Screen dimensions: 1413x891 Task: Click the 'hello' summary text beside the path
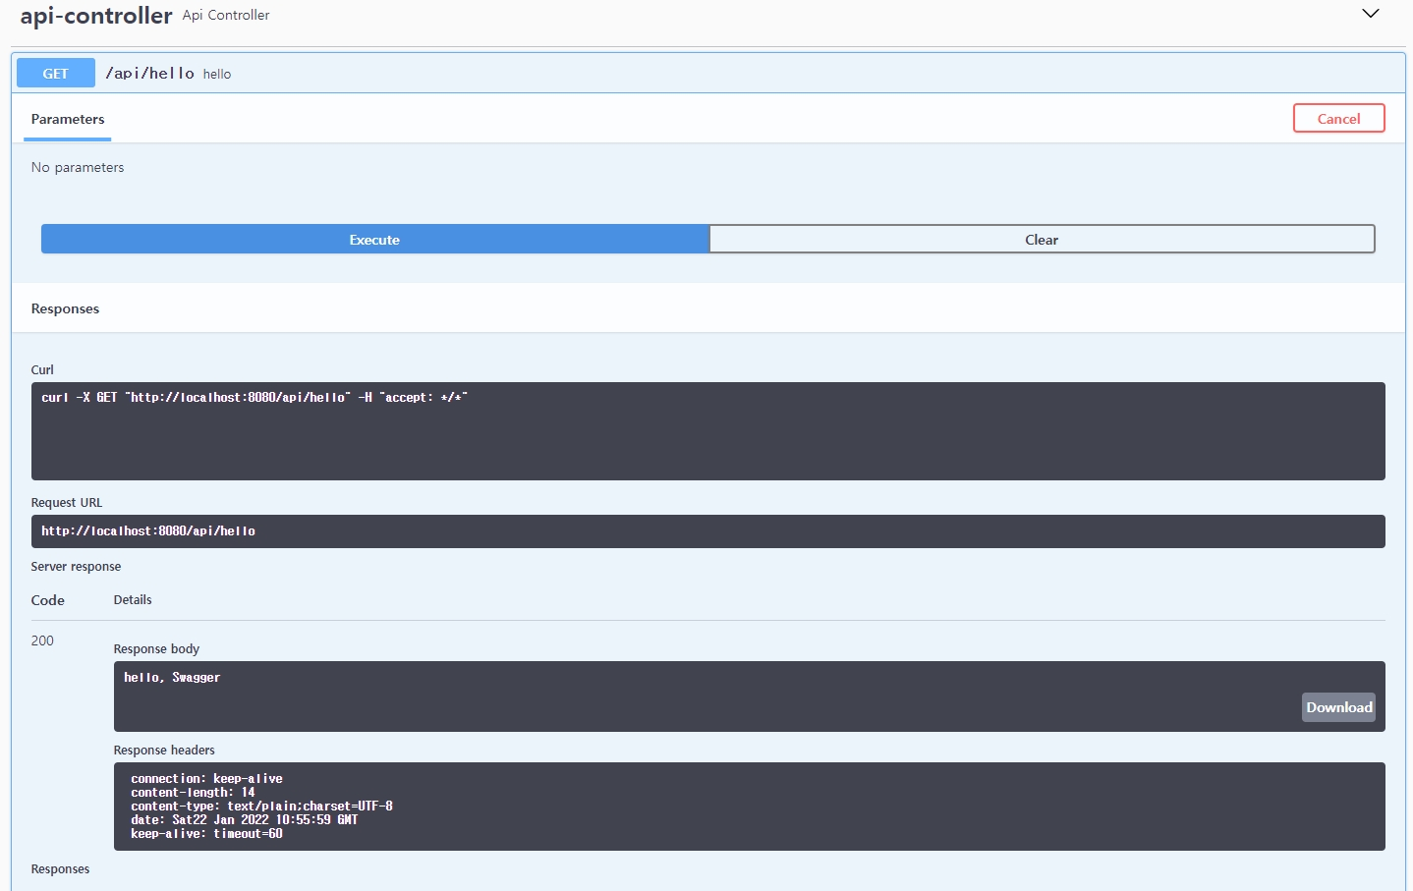point(217,75)
